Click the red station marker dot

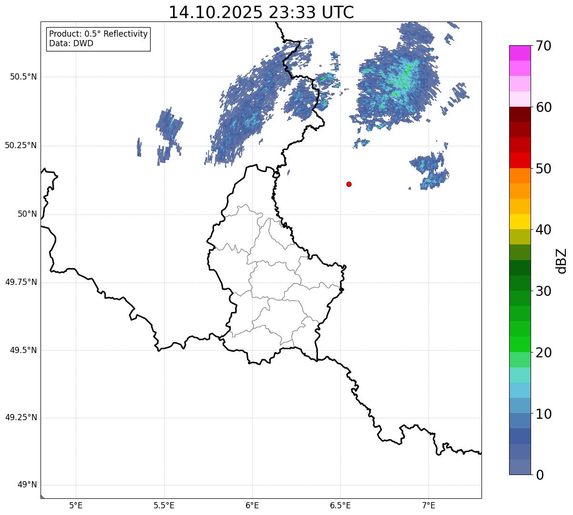[349, 184]
